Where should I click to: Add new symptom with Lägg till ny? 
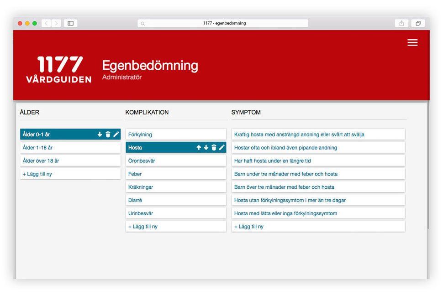coord(318,227)
